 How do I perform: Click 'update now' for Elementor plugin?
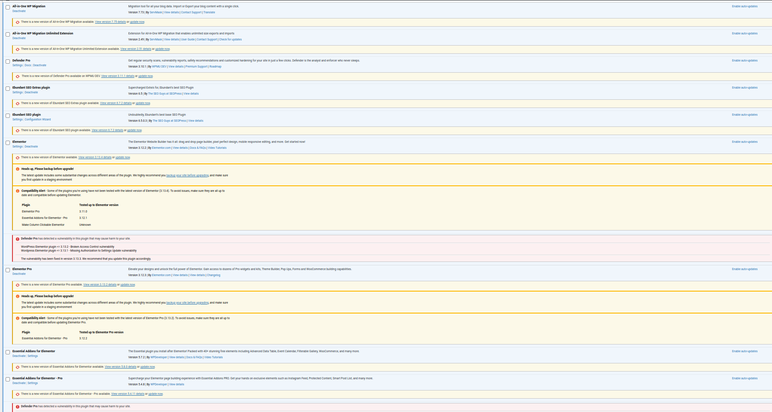point(123,157)
